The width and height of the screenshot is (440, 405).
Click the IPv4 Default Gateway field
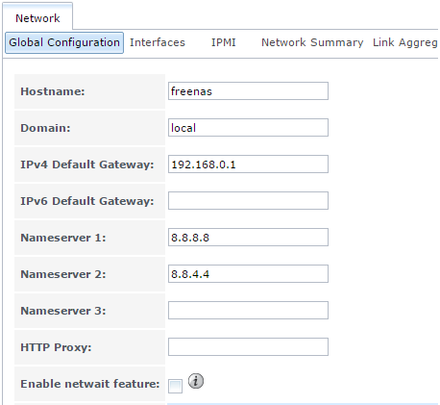248,165
